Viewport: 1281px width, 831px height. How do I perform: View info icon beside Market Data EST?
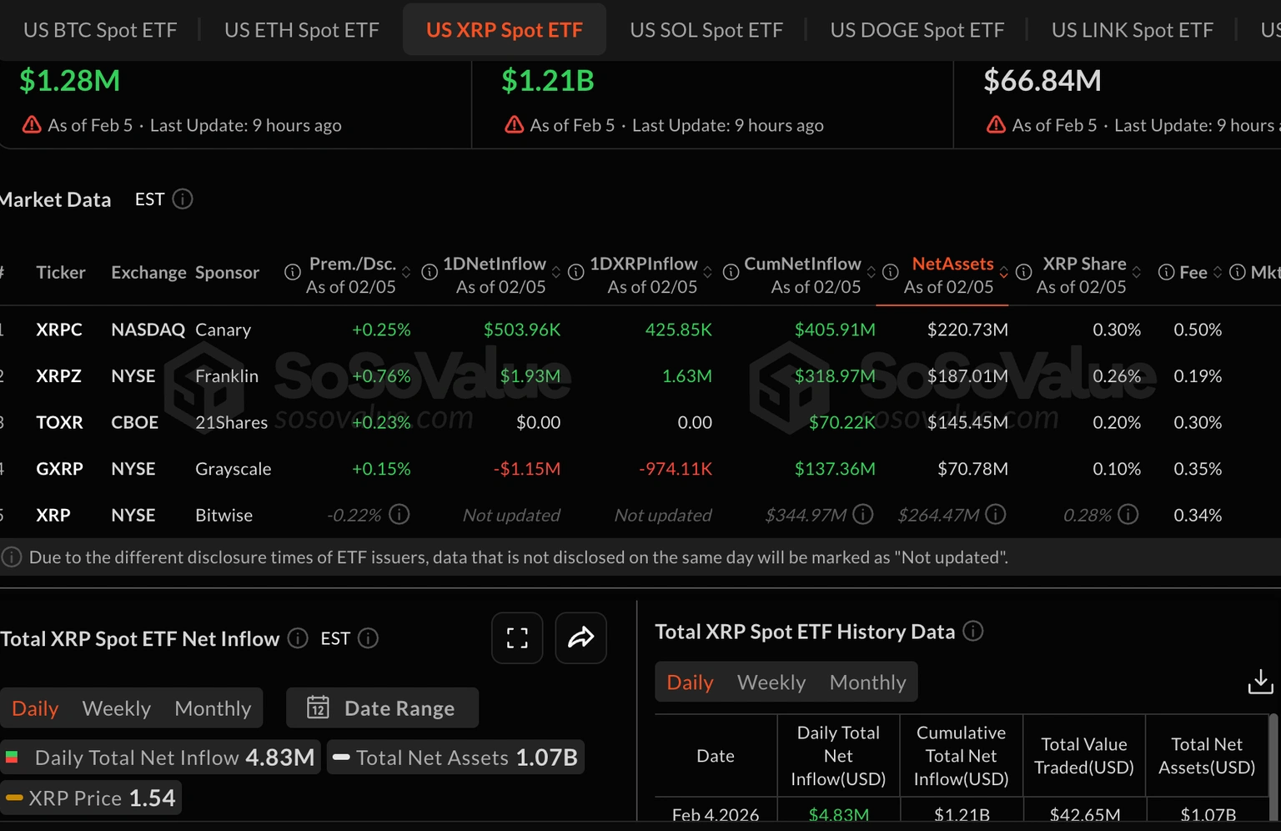pyautogui.click(x=182, y=199)
